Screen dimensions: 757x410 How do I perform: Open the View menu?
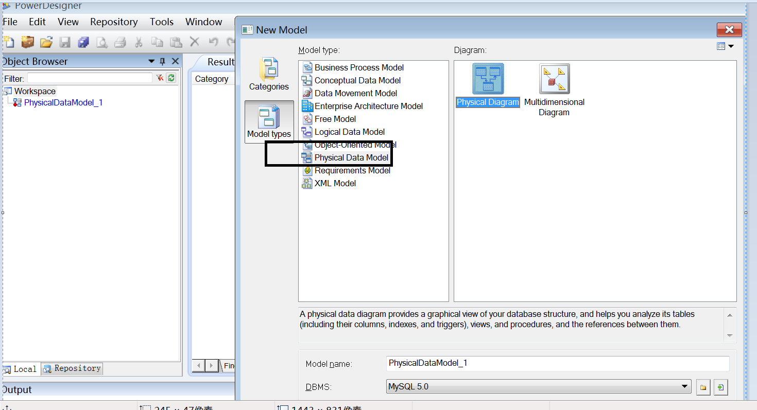click(x=68, y=22)
